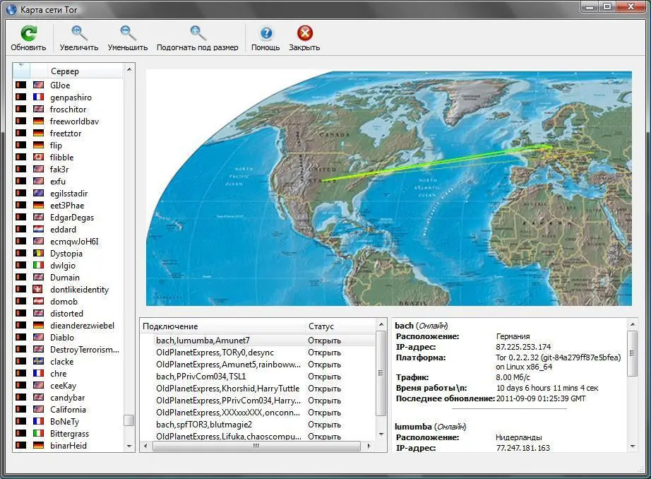Viewport: 651px width, 479px height.
Task: Click the connections list scroll down arrow
Action: click(x=381, y=434)
